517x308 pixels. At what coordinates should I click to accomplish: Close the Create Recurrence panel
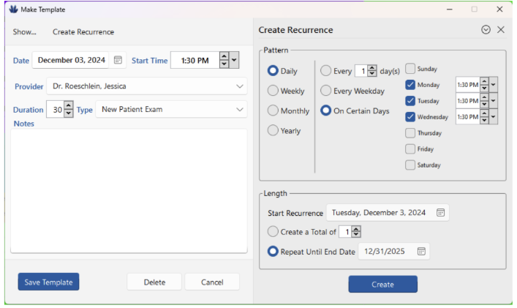(x=501, y=30)
